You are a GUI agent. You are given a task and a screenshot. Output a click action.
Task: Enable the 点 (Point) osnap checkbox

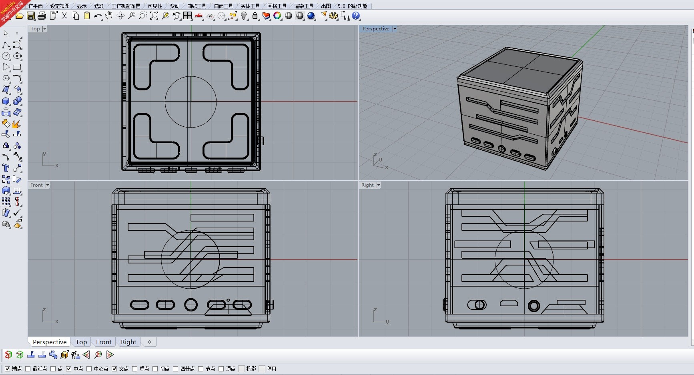point(53,369)
